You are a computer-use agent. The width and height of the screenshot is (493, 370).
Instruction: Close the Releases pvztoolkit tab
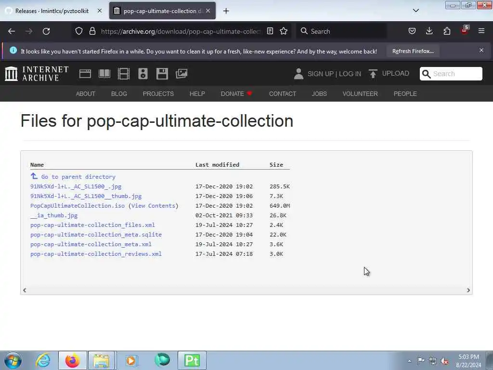[x=100, y=11]
